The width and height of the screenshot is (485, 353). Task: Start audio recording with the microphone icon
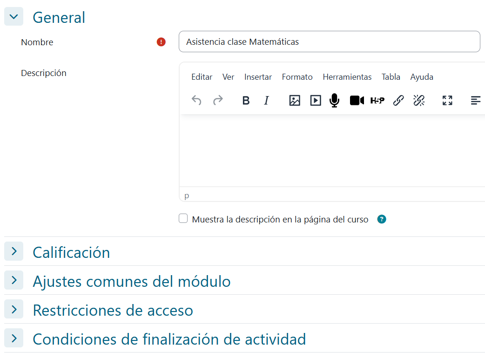pos(334,100)
